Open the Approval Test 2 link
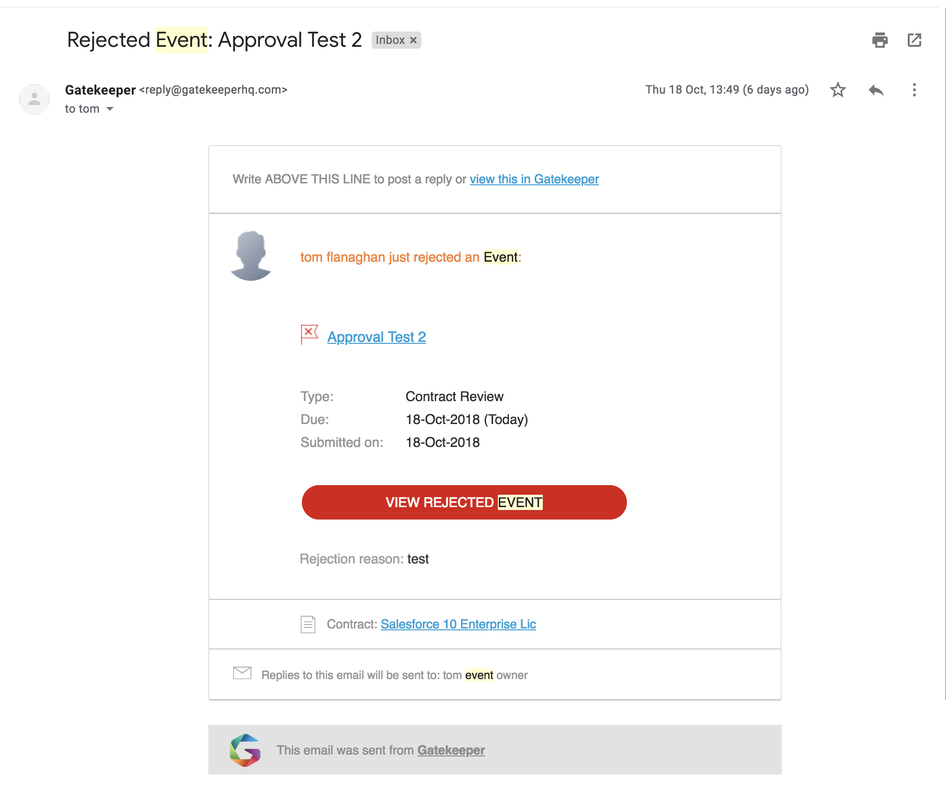This screenshot has width=946, height=786. coord(376,337)
